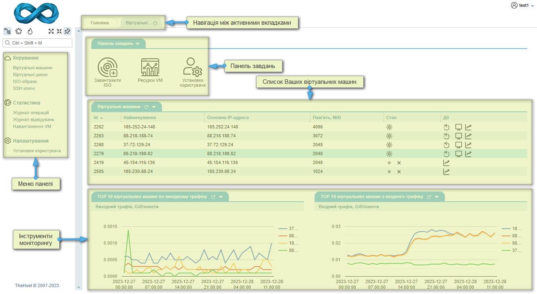
Task: Click power icon for VM 2279
Action: (446, 154)
